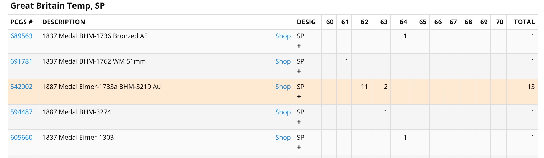Expand plus icon for 1887 Medal BHM-3274 row
The width and height of the screenshot is (544, 158).
[x=299, y=122]
